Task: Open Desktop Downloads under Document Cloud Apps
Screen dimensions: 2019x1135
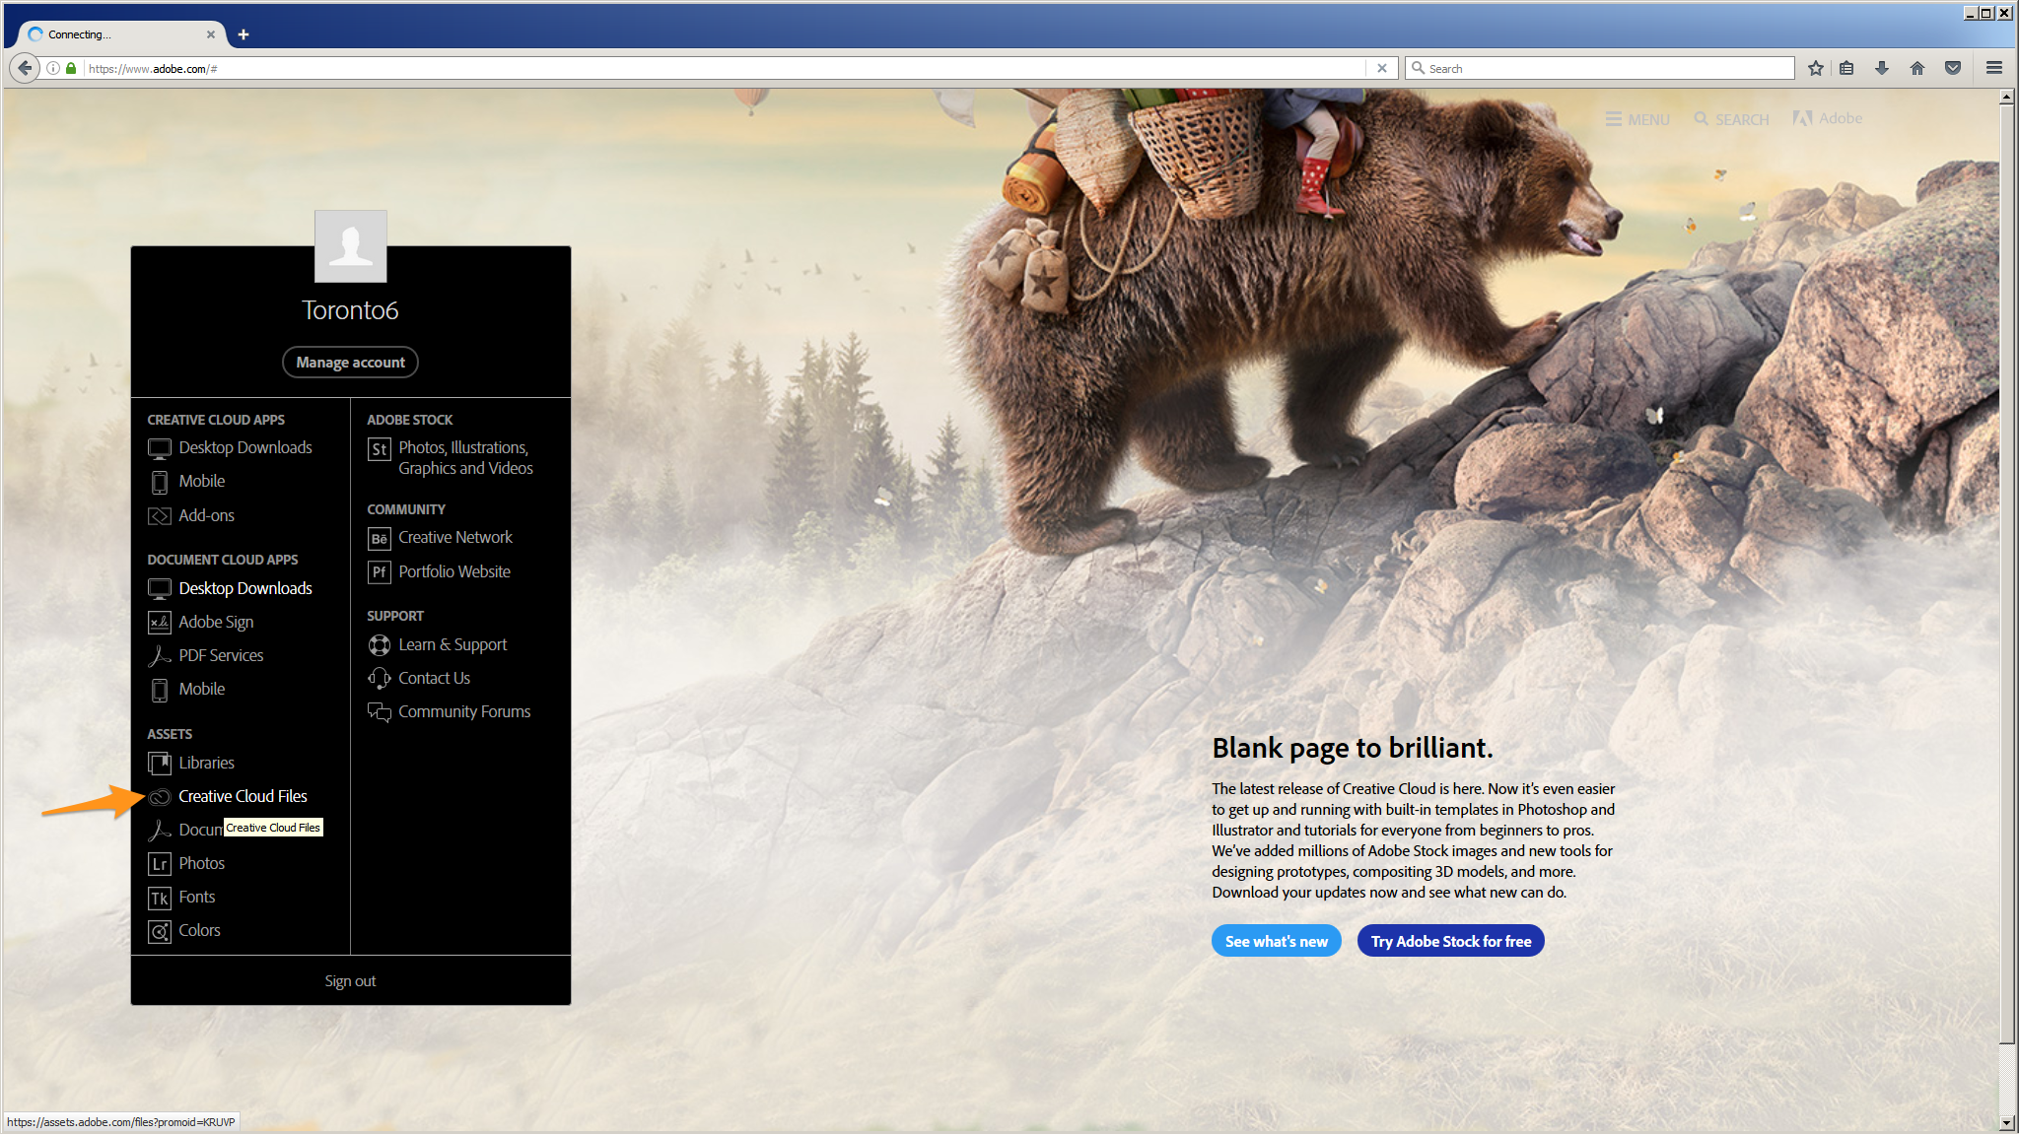Action: [244, 589]
